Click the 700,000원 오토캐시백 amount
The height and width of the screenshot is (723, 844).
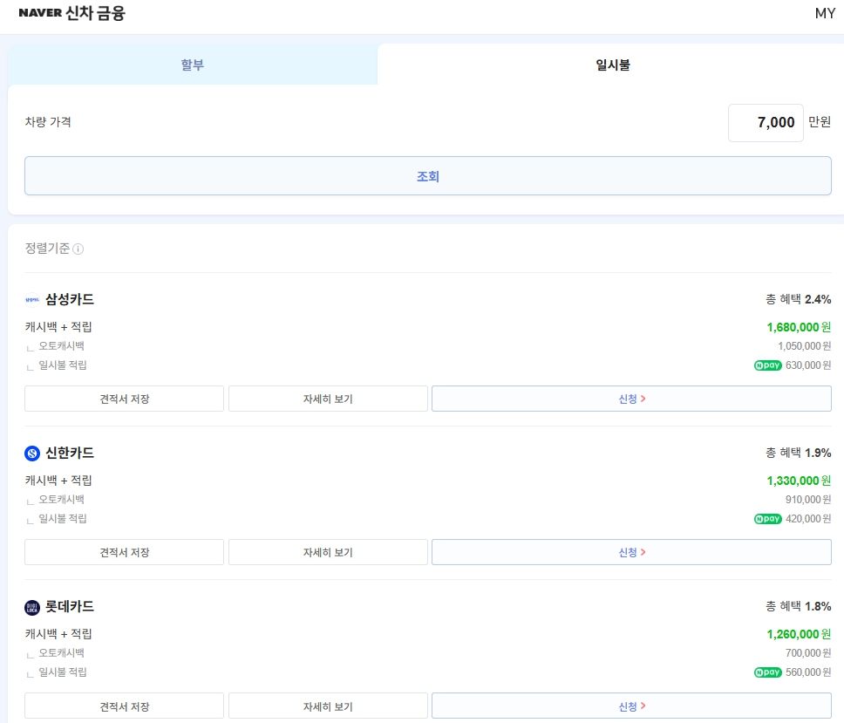tap(808, 652)
